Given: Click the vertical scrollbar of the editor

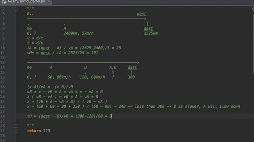Looking at the screenshot, I should 253,43.
